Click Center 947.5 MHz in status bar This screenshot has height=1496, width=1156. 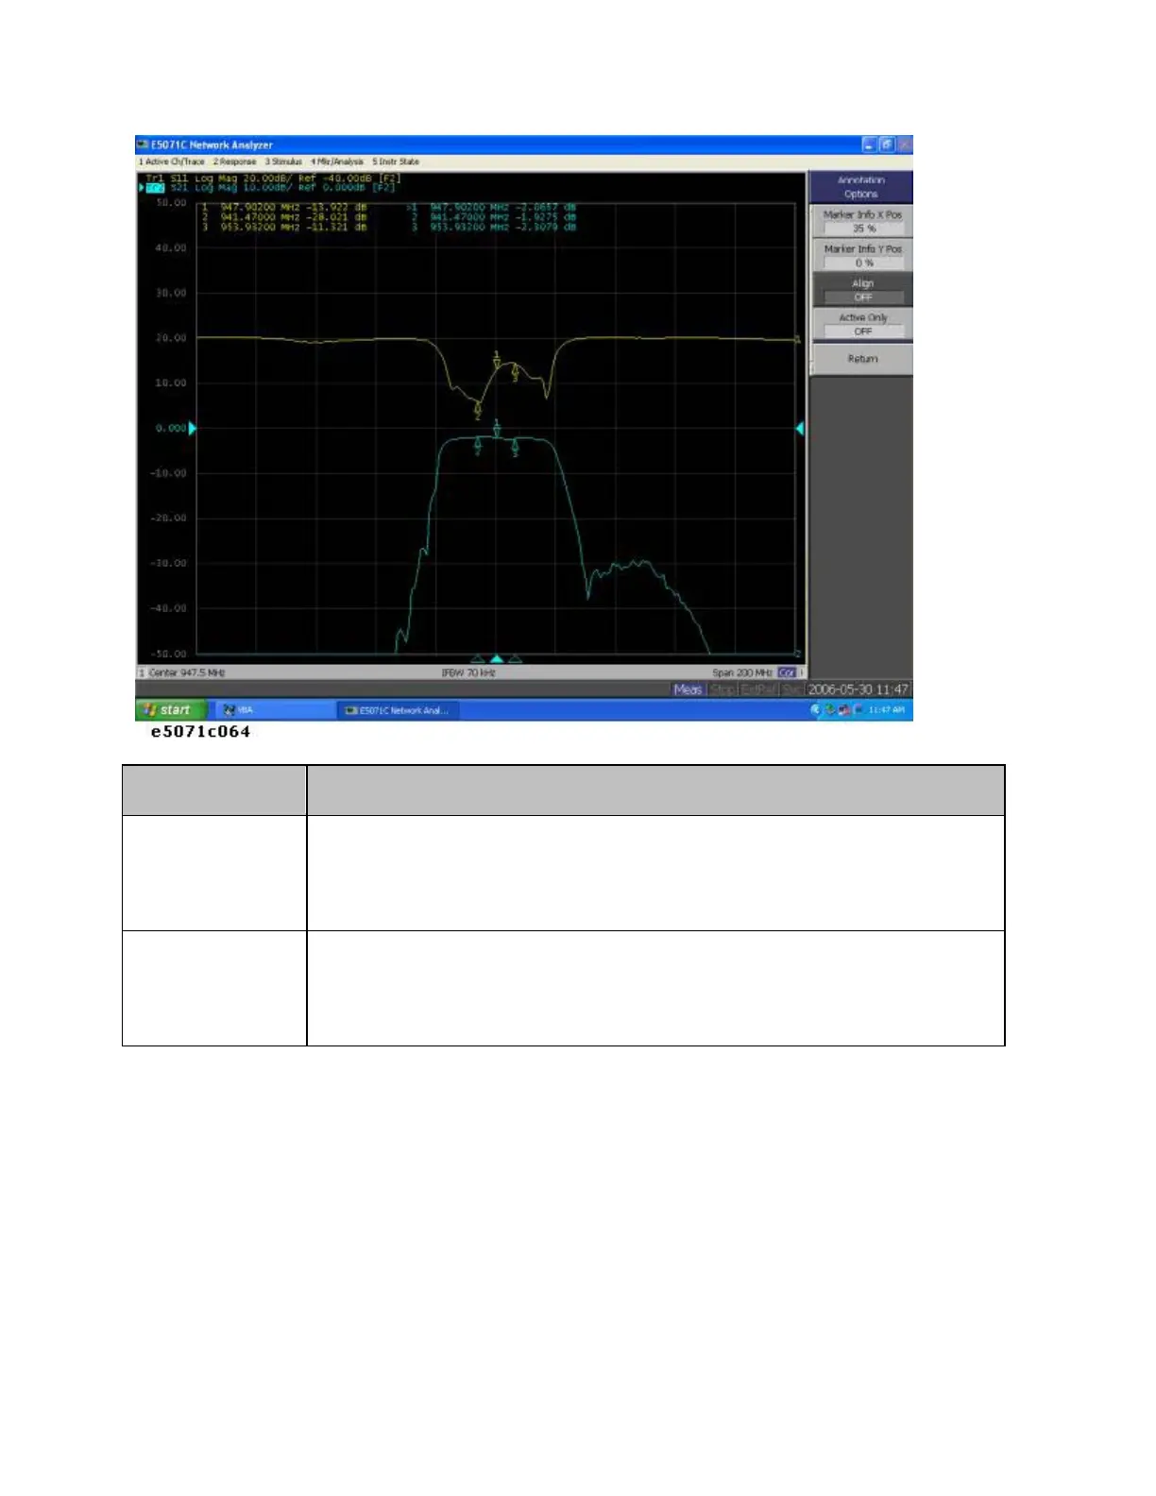click(187, 672)
